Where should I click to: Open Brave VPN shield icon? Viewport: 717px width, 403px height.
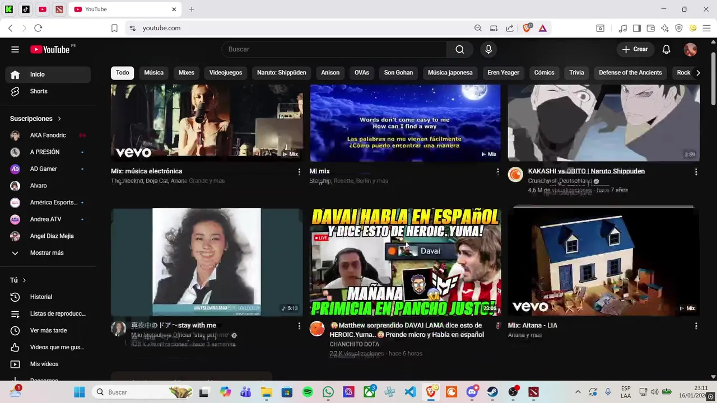(x=679, y=28)
